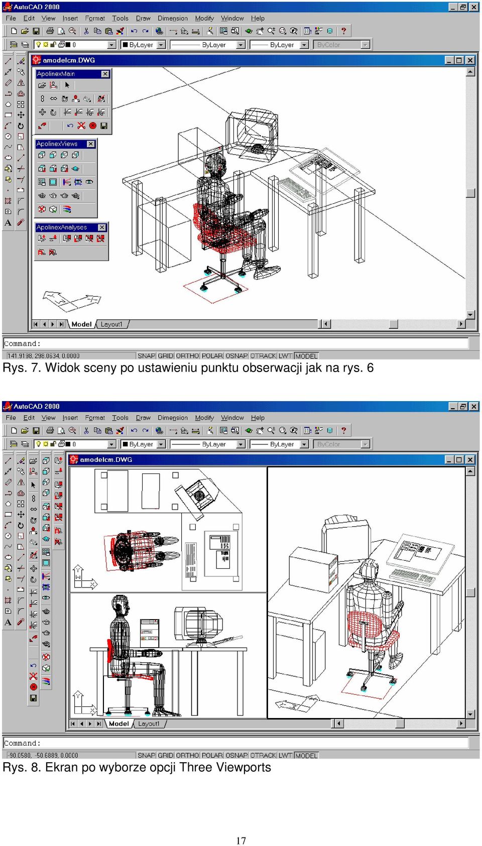Click red stop circle in docked Rys. 8 toolbar
Screen dimensions: 482x846
pos(33,687)
